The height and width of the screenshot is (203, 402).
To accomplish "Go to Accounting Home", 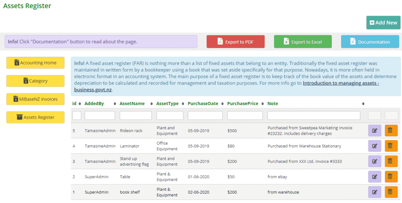I will point(35,63).
